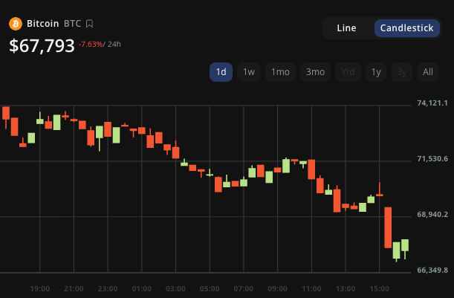This screenshot has height=298, width=454.
Task: Click the bookmark icon next to BTC
Action: click(89, 24)
